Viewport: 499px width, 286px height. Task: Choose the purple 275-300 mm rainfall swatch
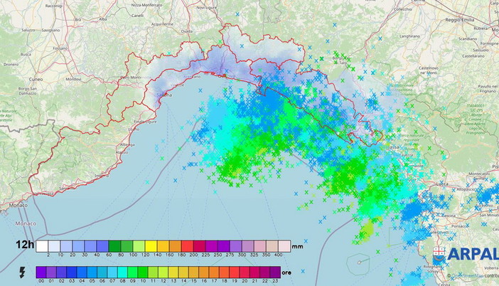pyautogui.click(x=236, y=245)
